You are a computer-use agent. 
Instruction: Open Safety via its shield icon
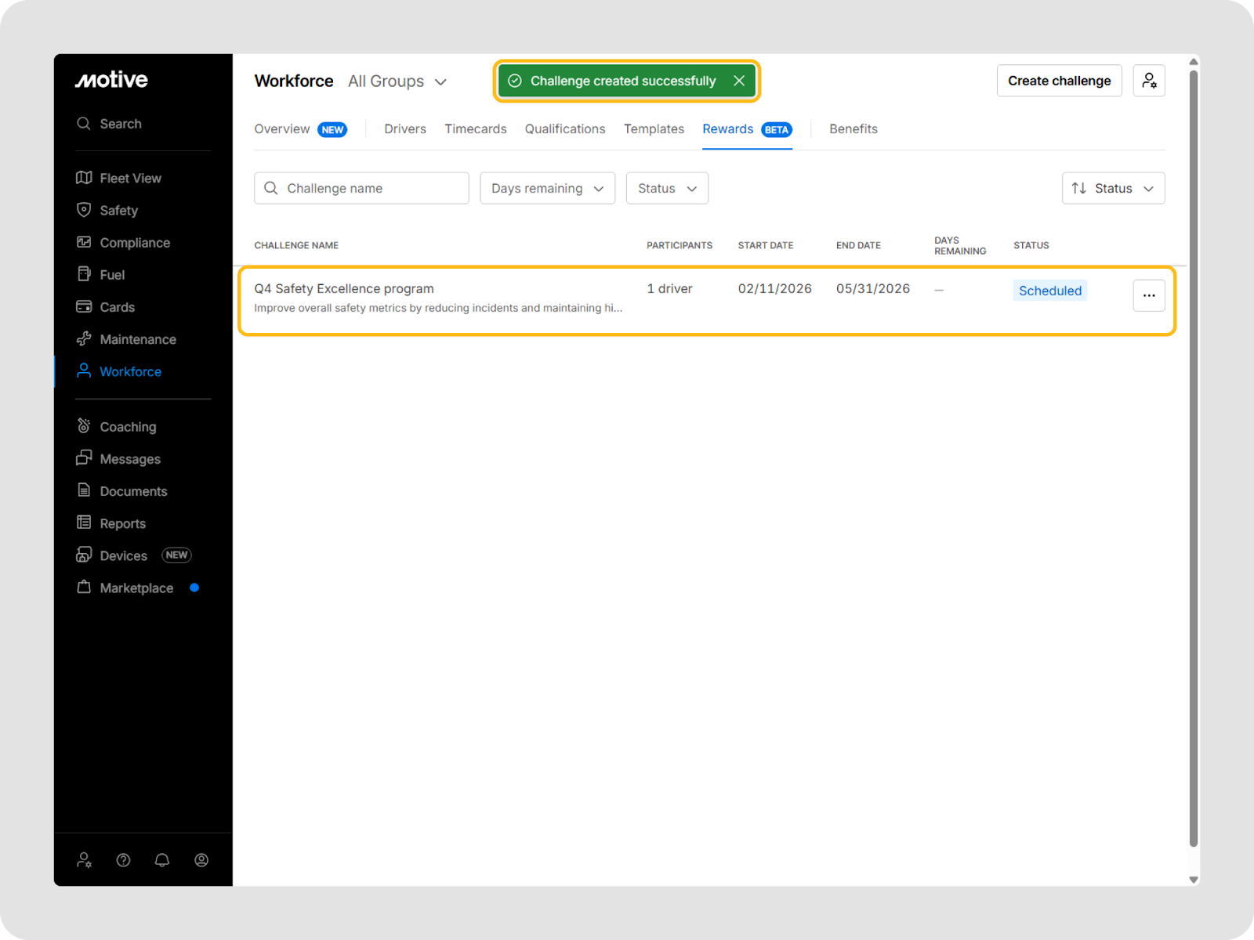(x=84, y=210)
